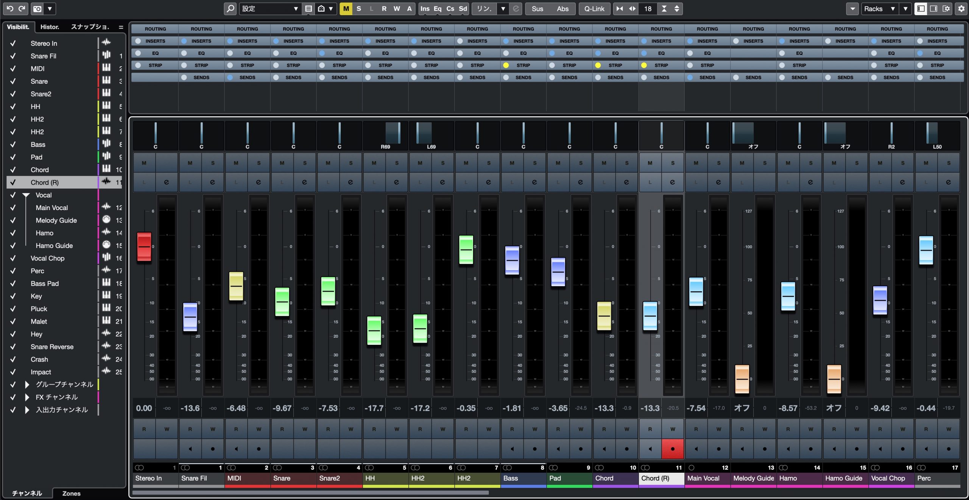Switch to the Visibilit. tab
The image size is (969, 500).
pos(18,27)
